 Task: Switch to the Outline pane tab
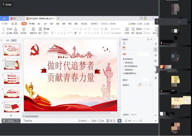pyautogui.click(x=7, y=40)
